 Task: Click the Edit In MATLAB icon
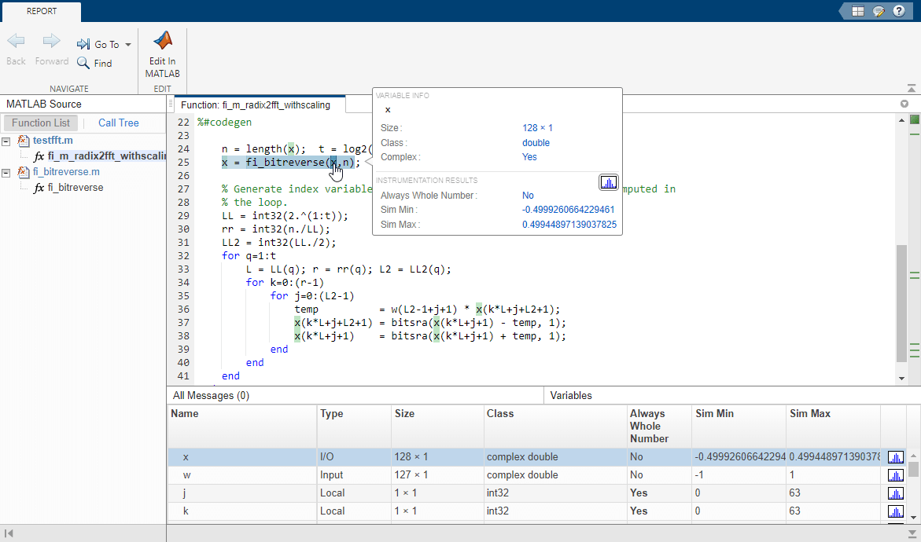click(x=162, y=42)
